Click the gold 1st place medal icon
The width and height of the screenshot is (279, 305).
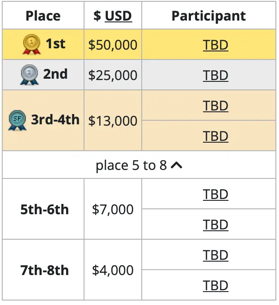pos(32,44)
